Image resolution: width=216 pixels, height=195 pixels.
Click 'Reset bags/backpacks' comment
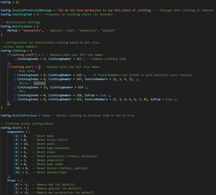coord(53,148)
